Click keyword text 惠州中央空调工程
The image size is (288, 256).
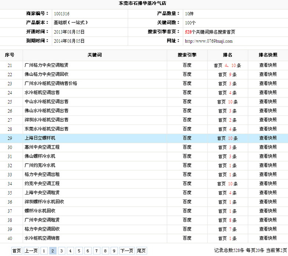point(42,147)
